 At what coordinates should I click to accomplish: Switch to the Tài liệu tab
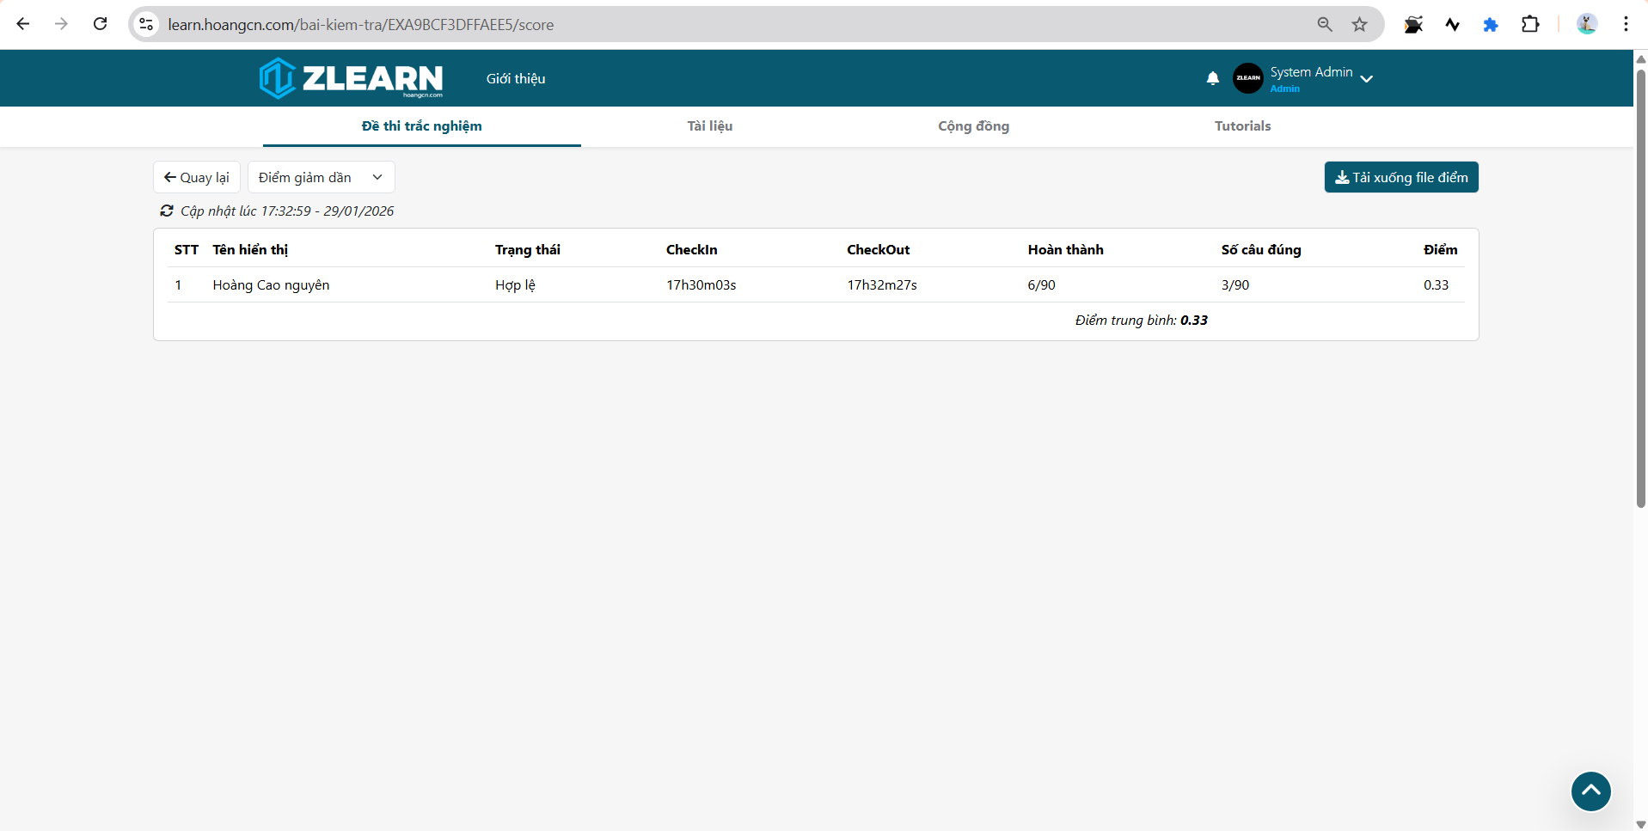(709, 126)
